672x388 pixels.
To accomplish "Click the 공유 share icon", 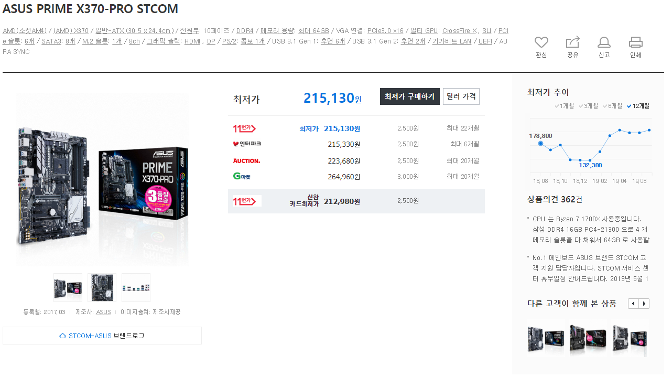I will 572,42.
